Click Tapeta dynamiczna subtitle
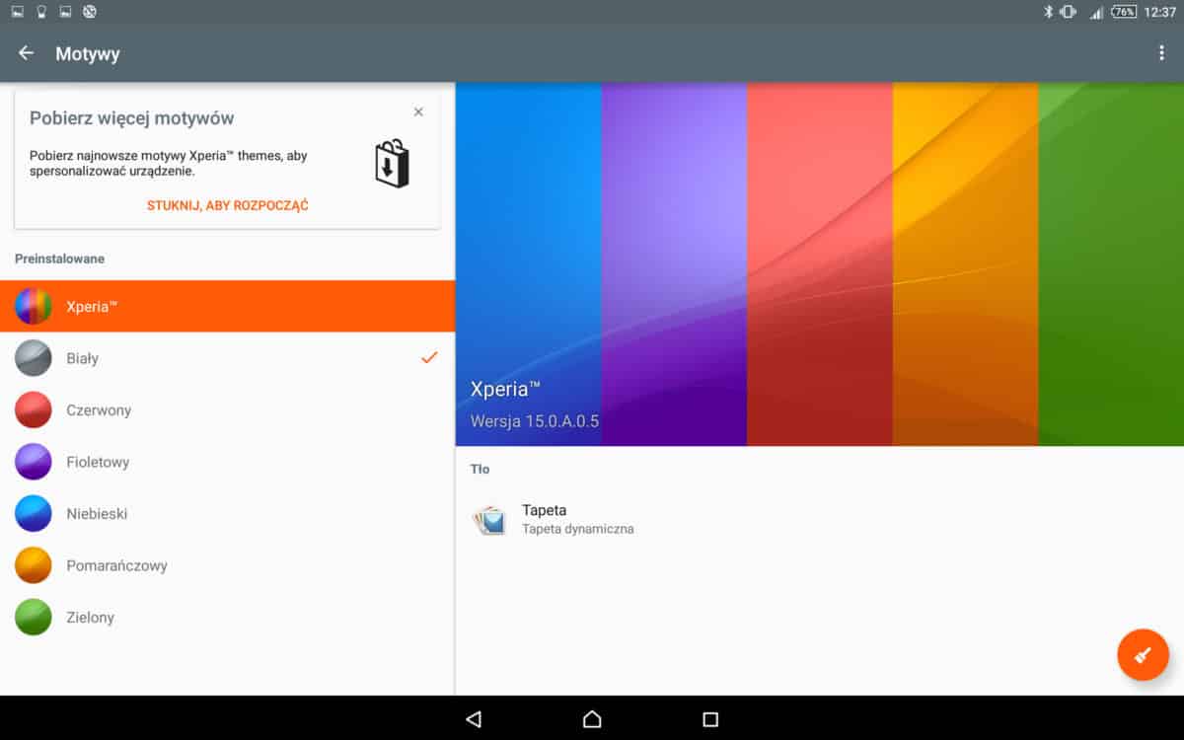The width and height of the screenshot is (1184, 740). [577, 529]
